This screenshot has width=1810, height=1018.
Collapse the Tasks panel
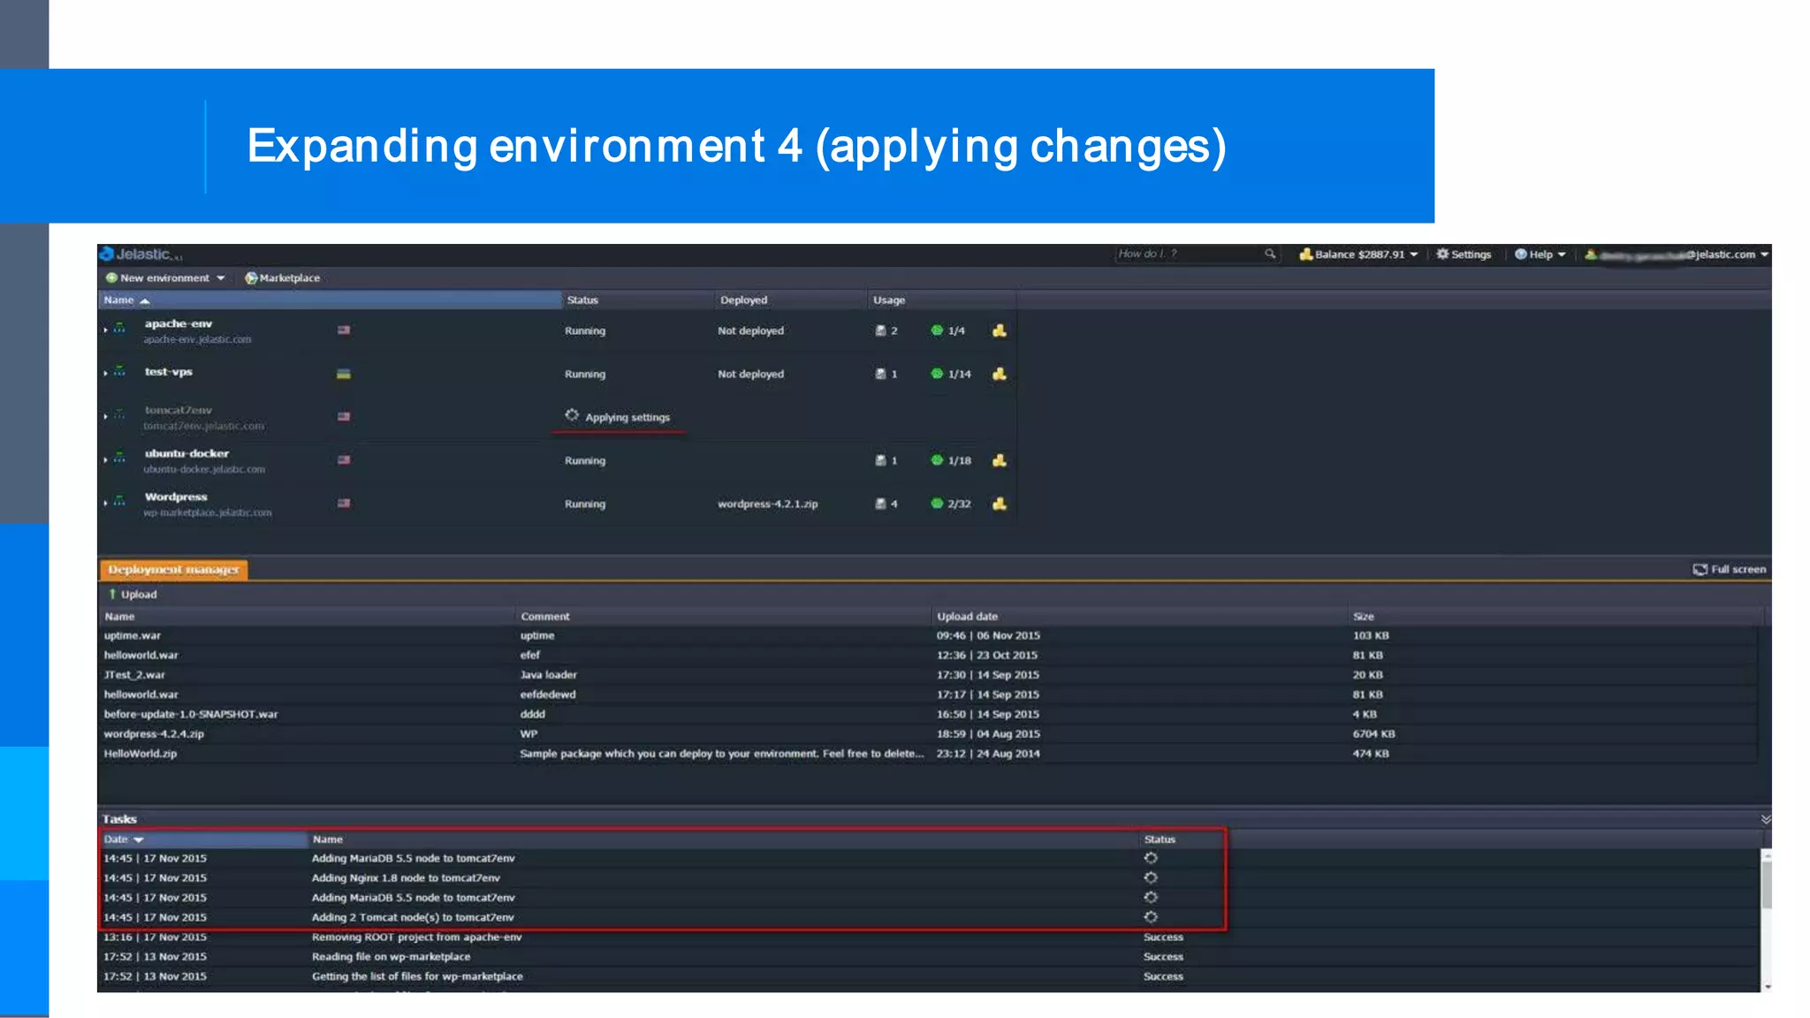1765,819
